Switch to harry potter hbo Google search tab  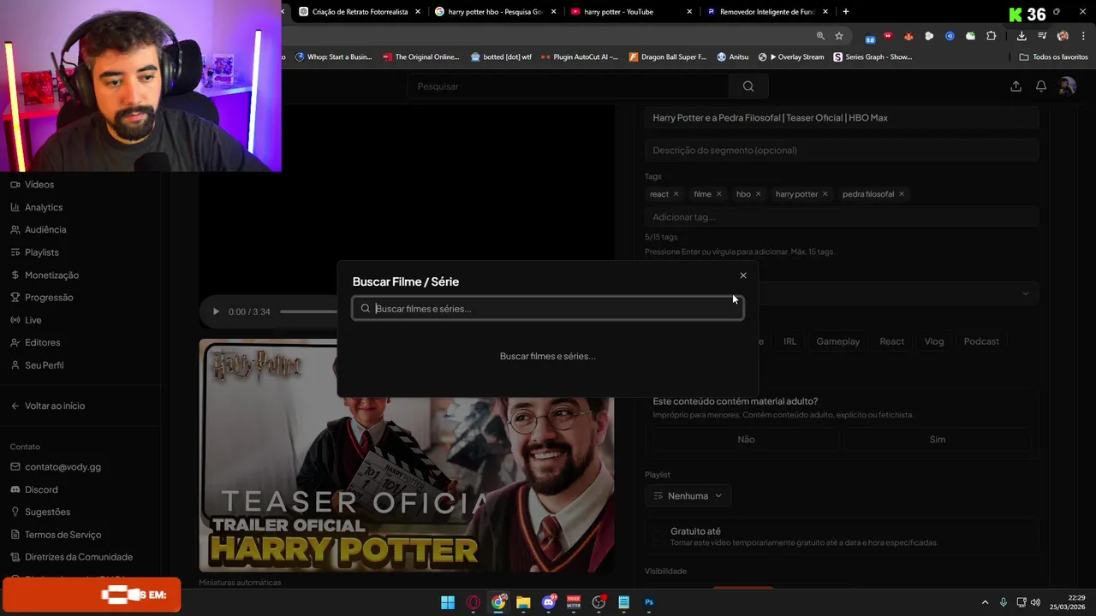tap(496, 12)
